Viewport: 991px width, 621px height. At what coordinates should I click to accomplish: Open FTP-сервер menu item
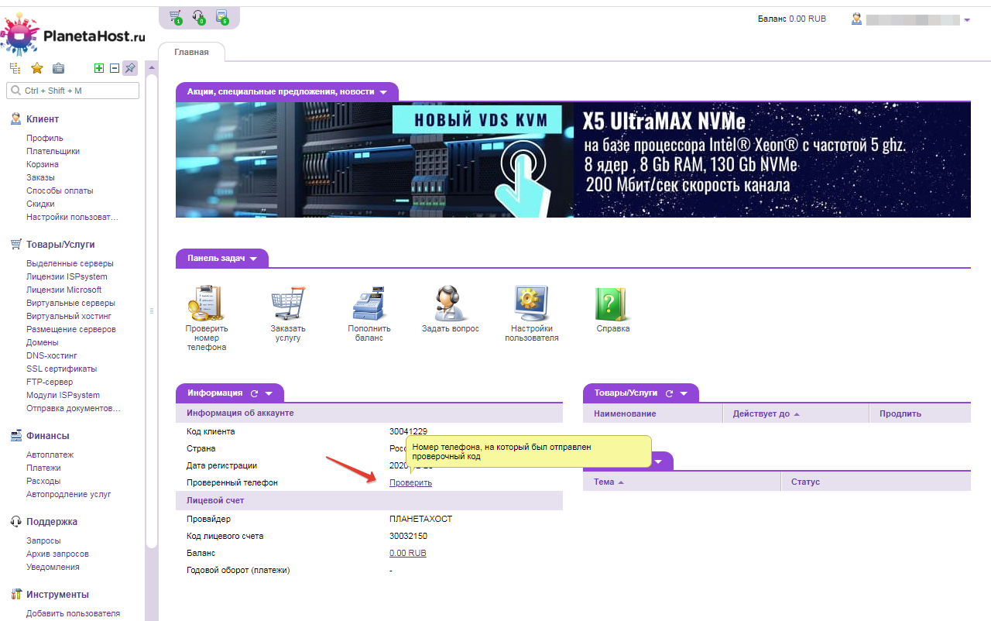[50, 382]
